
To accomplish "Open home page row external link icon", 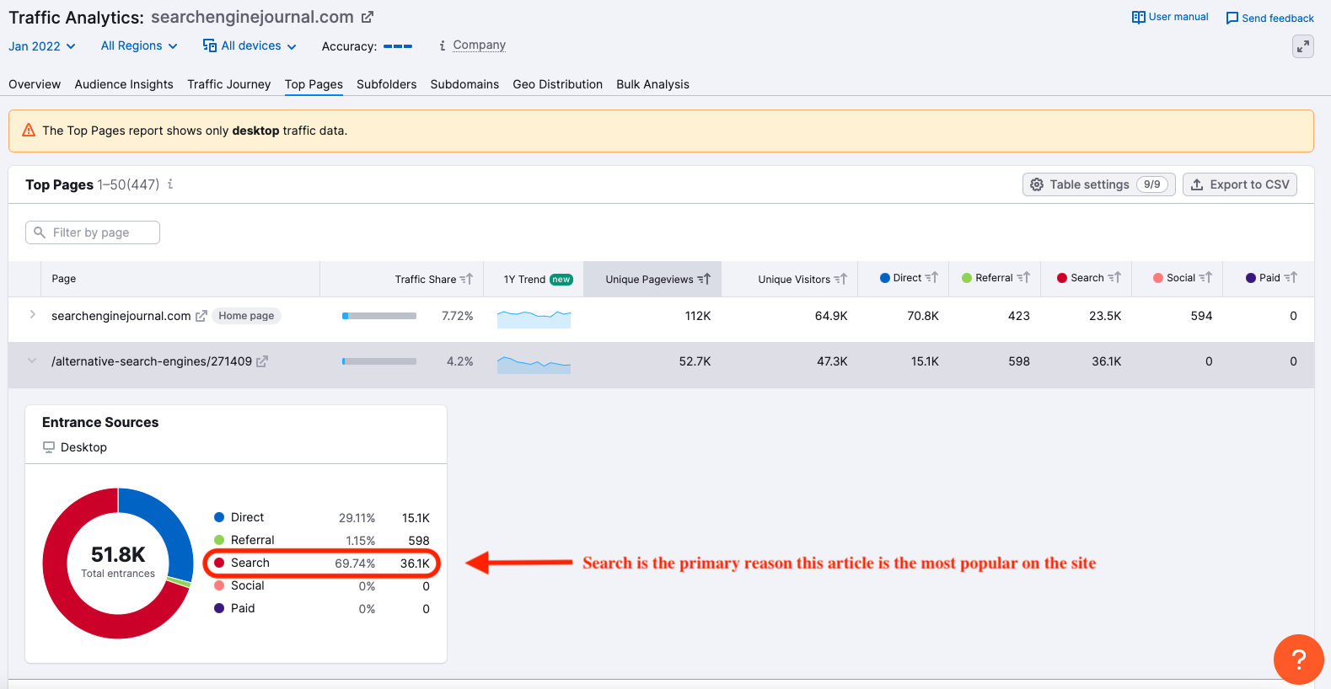I will 201,316.
